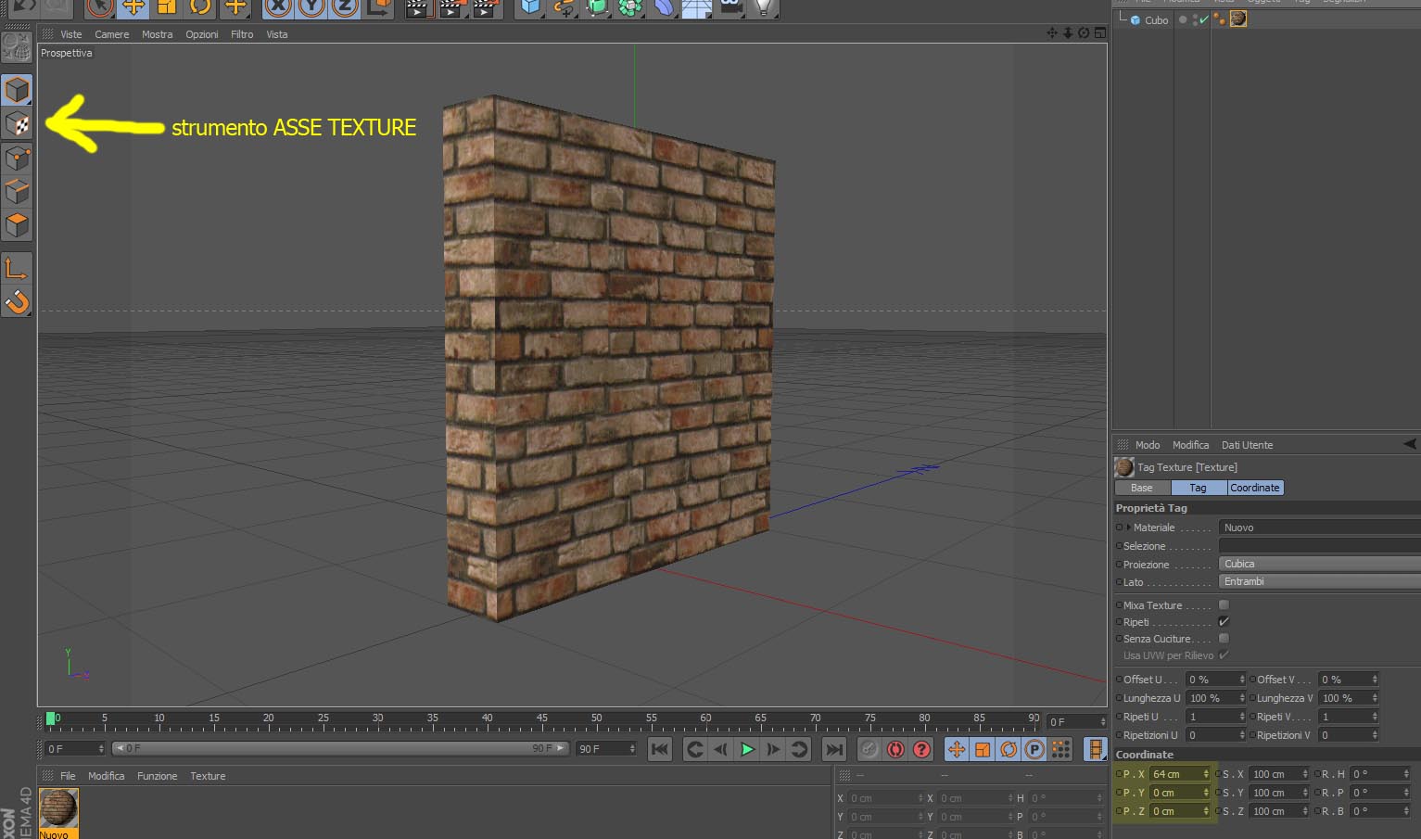
Task: Select the Nuovo brick material thumbnail
Action: (x=58, y=808)
